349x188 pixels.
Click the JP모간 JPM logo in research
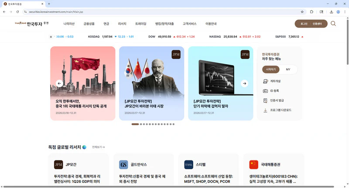click(x=58, y=164)
